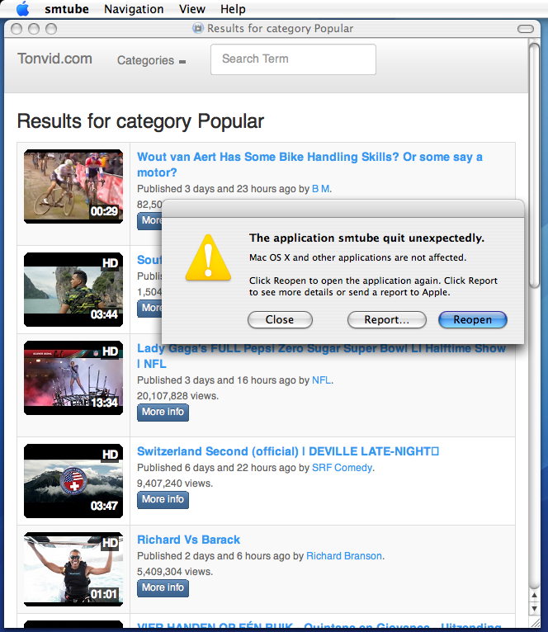Click the Report... button
The image size is (548, 632).
387,319
